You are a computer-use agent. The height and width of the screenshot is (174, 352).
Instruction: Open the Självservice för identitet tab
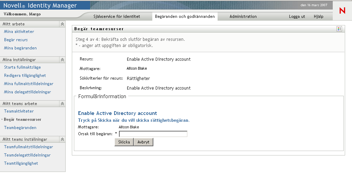coord(117,16)
